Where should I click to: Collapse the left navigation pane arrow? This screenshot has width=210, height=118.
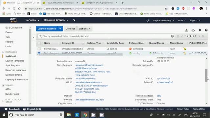tap(33, 37)
